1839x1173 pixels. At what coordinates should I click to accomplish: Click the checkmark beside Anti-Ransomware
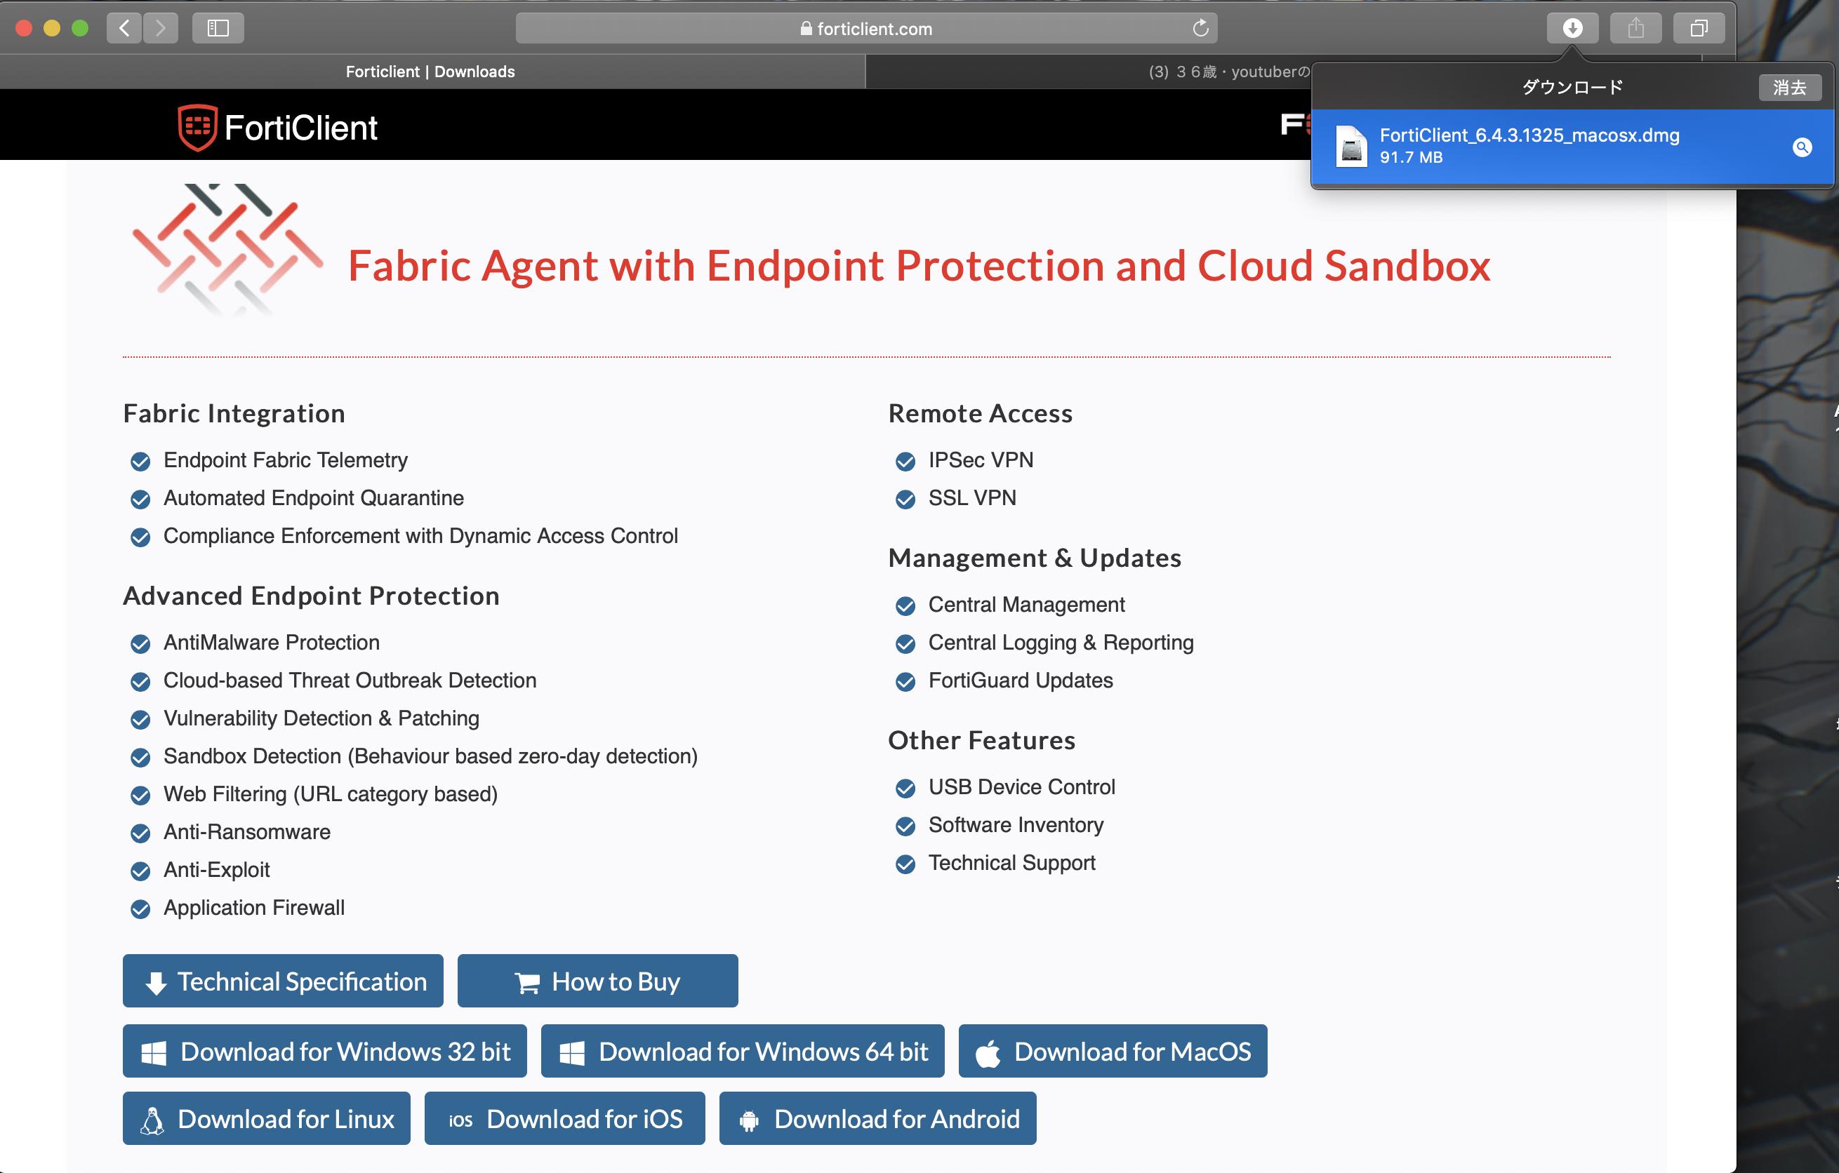pyautogui.click(x=140, y=833)
